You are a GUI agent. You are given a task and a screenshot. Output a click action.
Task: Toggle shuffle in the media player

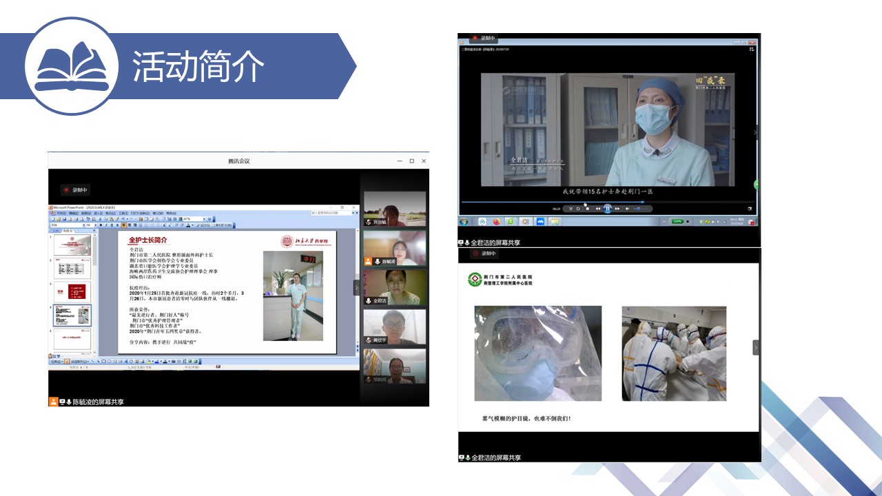[x=571, y=208]
